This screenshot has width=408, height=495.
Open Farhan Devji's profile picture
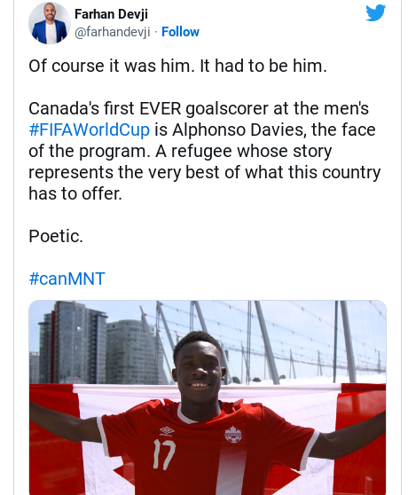pos(49,23)
